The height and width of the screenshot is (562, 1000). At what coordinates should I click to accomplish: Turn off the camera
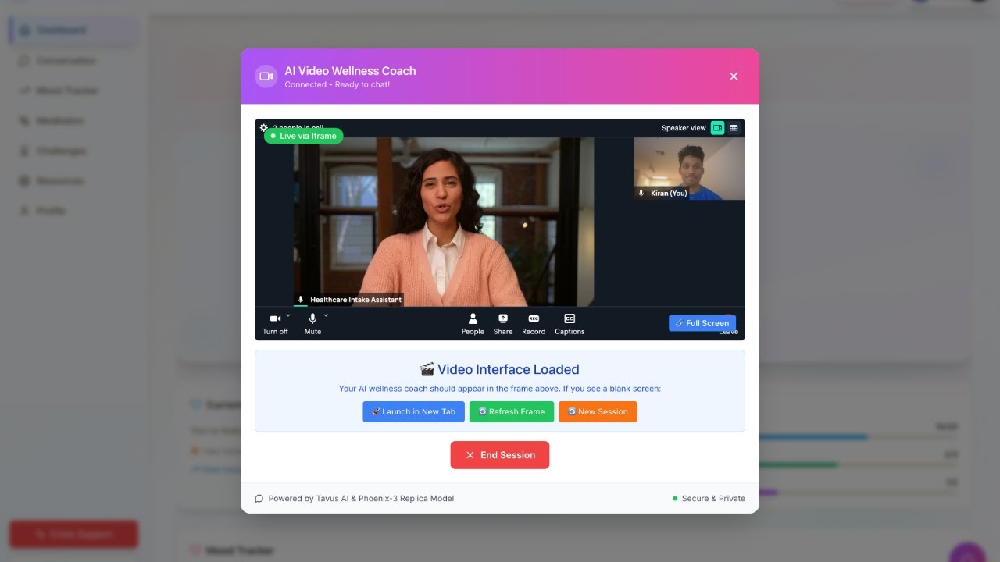click(x=275, y=324)
